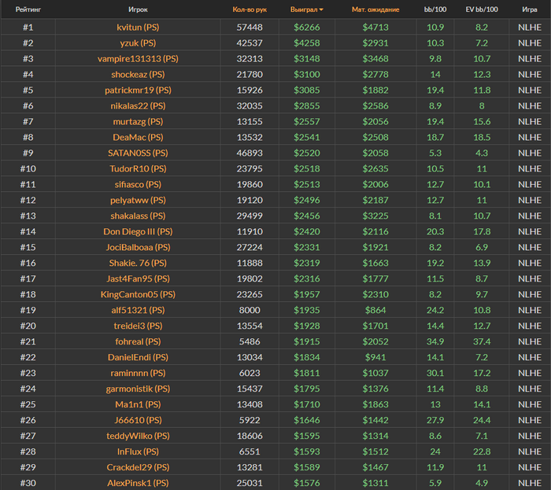This screenshot has height=490, width=551.
Task: Click AlexPinsk1 (PS) at rank 30
Action: [x=138, y=483]
